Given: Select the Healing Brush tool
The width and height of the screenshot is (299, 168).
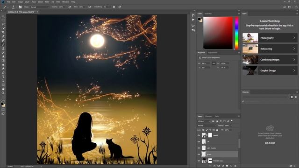Looking at the screenshot, I should pos(3,40).
